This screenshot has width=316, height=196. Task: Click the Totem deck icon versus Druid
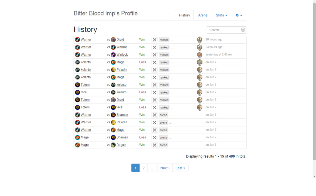(x=77, y=100)
